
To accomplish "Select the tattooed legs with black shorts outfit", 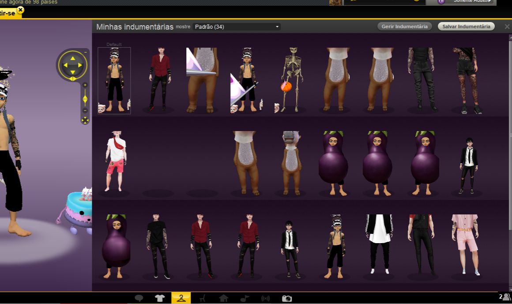I will tap(467, 81).
